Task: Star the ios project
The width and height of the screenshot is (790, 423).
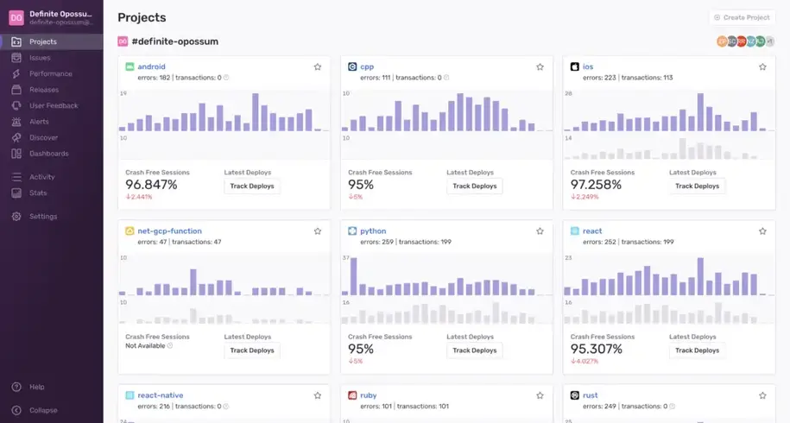Action: [762, 66]
